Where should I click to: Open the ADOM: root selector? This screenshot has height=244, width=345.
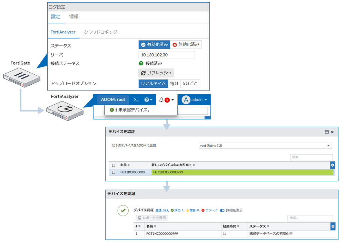coord(113,99)
